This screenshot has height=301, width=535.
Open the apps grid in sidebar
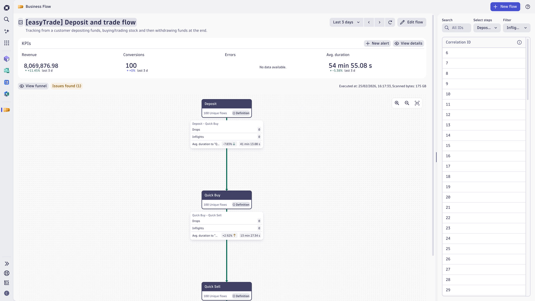7,43
